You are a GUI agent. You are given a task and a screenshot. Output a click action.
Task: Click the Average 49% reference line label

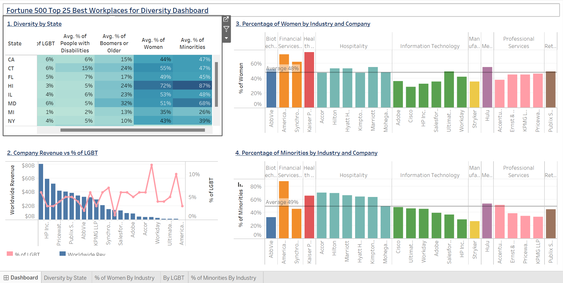coord(282,202)
